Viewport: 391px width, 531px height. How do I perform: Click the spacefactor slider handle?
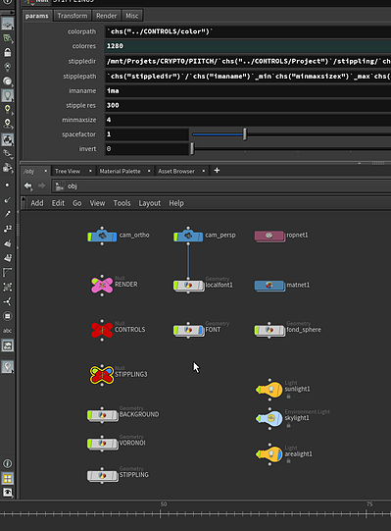pos(245,134)
